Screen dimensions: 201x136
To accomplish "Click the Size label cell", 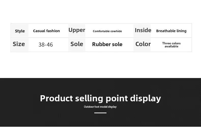I will click(20, 45).
